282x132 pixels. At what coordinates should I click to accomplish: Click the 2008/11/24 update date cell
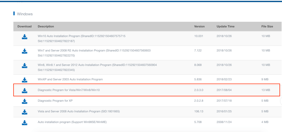pyautogui.click(x=224, y=122)
